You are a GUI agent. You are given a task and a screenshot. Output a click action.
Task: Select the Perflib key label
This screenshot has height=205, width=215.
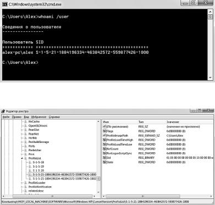(32, 138)
